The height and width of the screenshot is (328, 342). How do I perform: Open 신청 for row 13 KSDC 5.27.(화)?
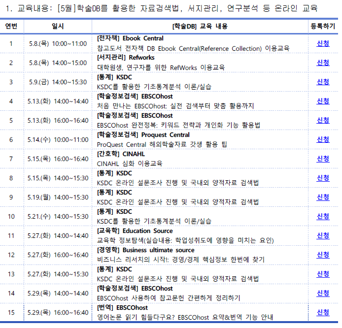click(323, 274)
